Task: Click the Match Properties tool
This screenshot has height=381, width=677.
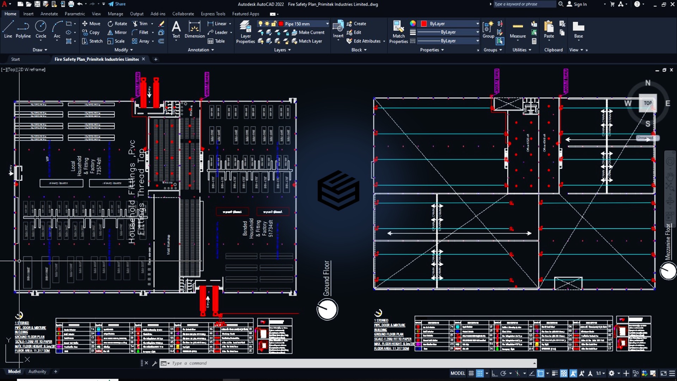Action: (398, 32)
